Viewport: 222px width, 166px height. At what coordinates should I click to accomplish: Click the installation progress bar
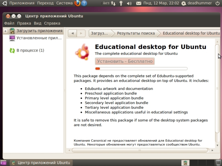coord(141,69)
